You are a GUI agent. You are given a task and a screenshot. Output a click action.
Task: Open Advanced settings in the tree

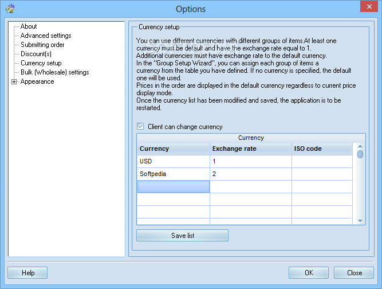point(46,36)
